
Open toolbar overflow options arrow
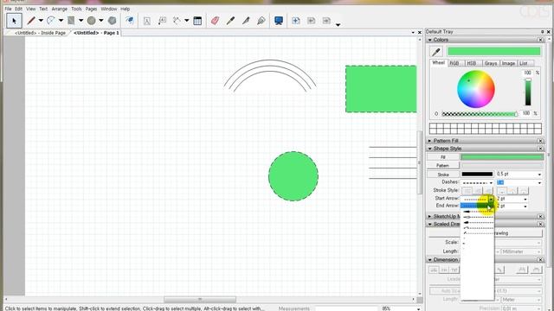pyautogui.click(x=338, y=25)
